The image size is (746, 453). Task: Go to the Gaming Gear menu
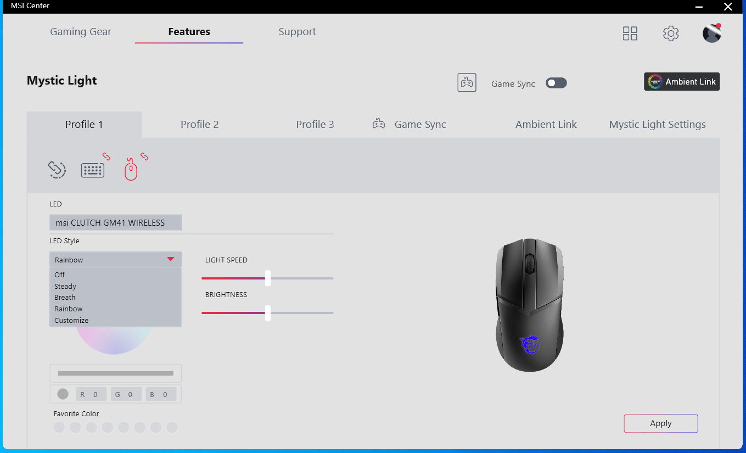tap(81, 32)
